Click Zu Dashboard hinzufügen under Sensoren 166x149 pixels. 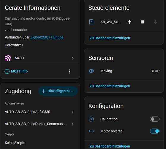[110, 86]
